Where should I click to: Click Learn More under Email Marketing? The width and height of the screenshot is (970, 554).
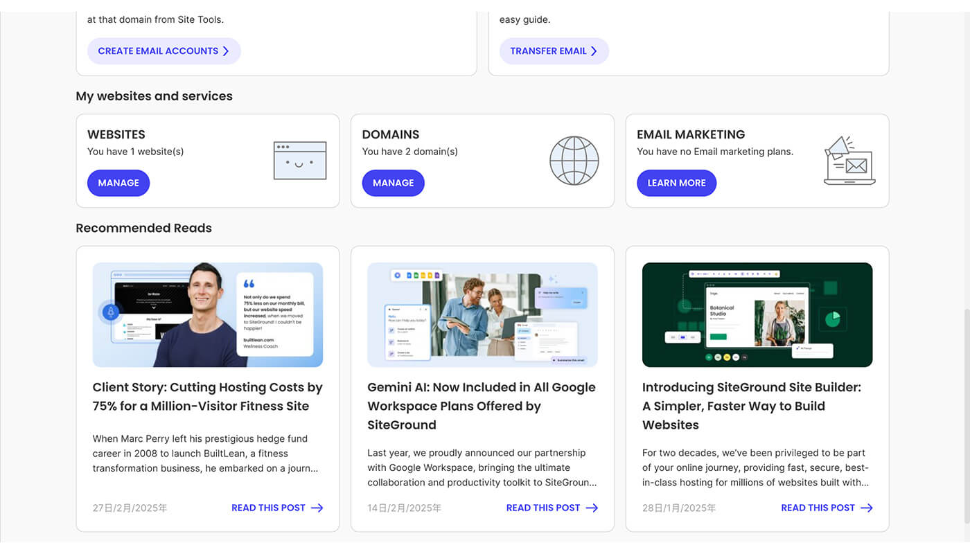676,183
